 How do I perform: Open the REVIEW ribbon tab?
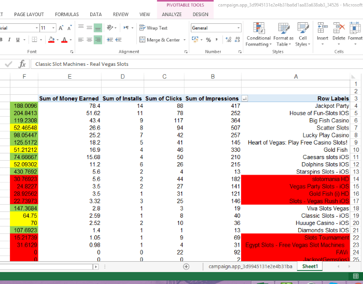tap(121, 15)
